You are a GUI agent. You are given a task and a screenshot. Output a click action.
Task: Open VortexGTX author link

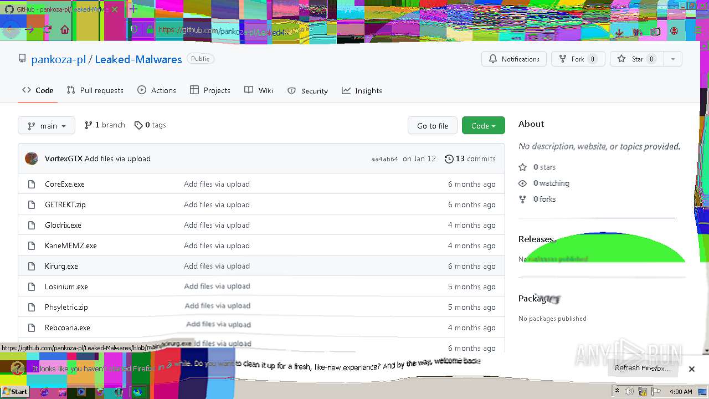(x=63, y=158)
